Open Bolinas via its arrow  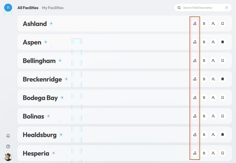tap(48, 116)
